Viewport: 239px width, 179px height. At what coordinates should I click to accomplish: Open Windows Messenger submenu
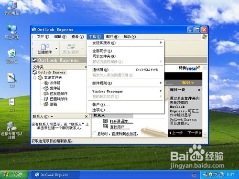tap(126, 91)
